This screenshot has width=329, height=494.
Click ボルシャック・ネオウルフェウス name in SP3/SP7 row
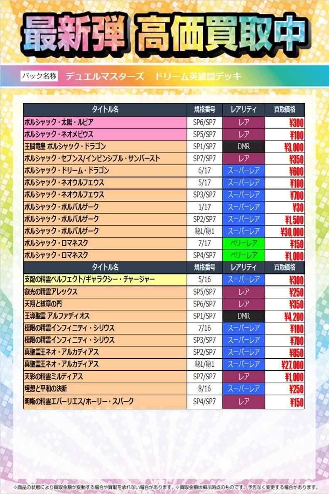(x=64, y=195)
